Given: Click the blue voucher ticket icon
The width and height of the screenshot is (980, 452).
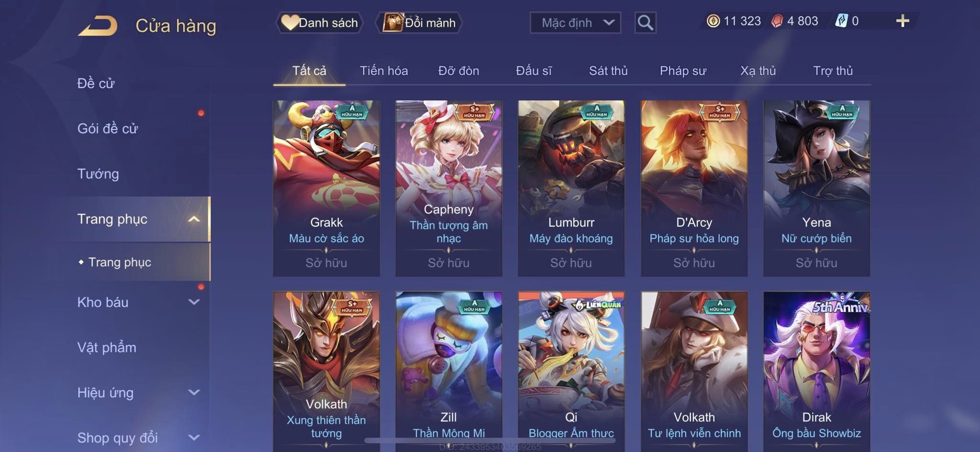Looking at the screenshot, I should click(841, 21).
